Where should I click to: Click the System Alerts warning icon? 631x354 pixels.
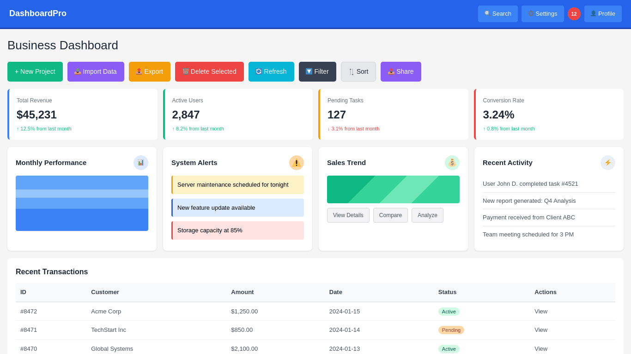297,163
